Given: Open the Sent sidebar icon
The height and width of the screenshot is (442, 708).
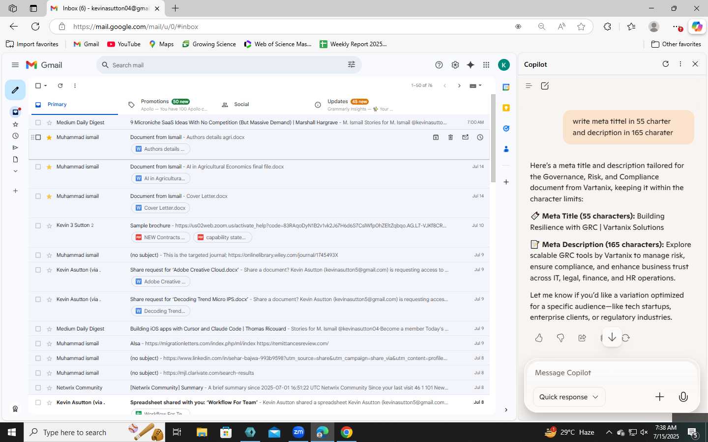Looking at the screenshot, I should (15, 148).
